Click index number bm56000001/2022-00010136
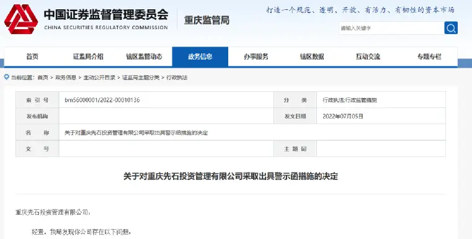This screenshot has height=239, width=472. [x=102, y=100]
